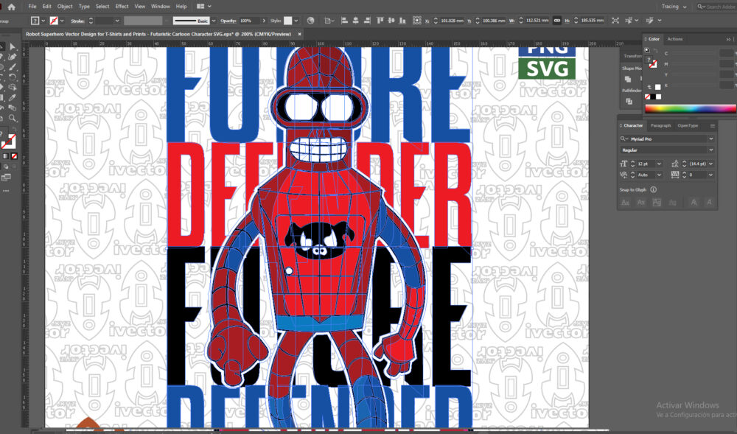
Task: Click the reference point grid icon
Action: pyautogui.click(x=417, y=21)
